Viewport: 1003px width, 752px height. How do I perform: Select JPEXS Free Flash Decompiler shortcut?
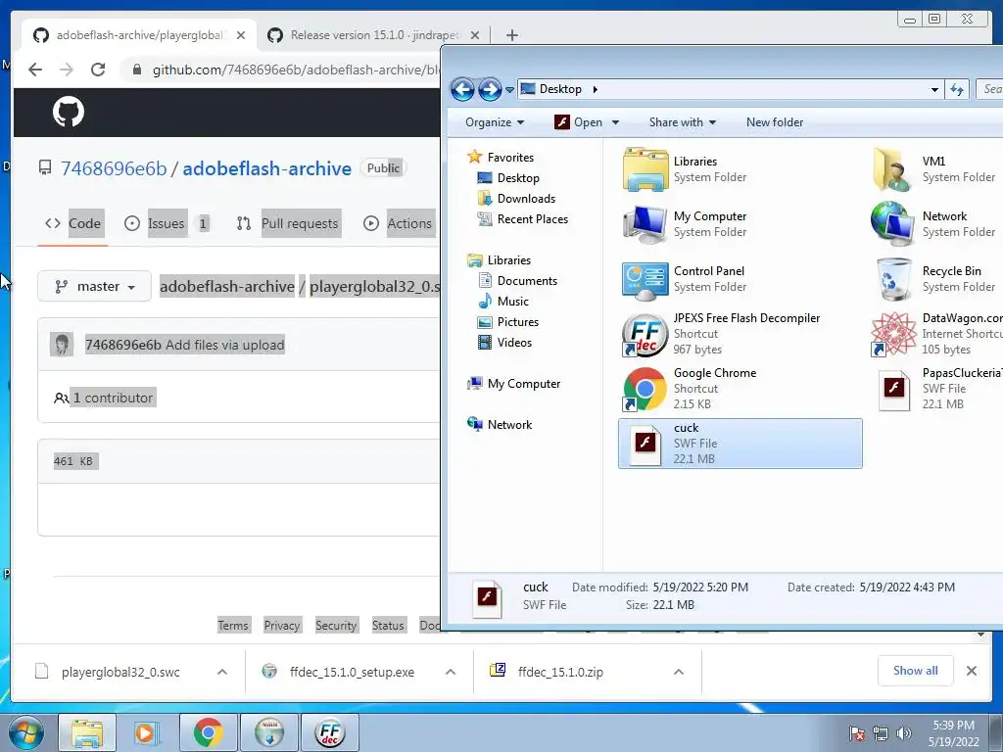click(645, 334)
